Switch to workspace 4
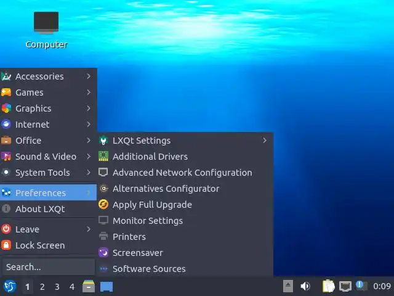Image resolution: width=394 pixels, height=296 pixels. [72, 287]
